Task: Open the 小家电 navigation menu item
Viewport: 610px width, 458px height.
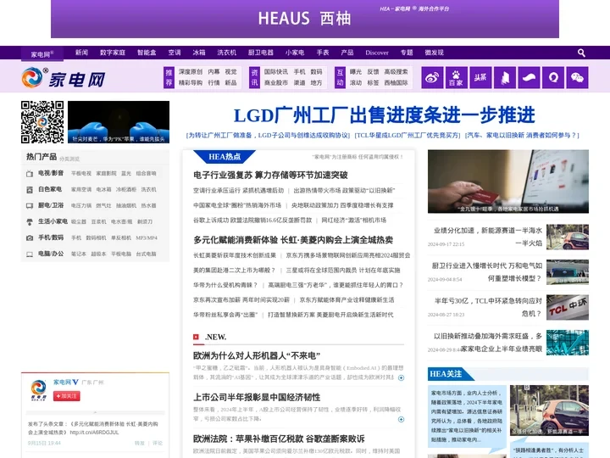Action: [295, 53]
